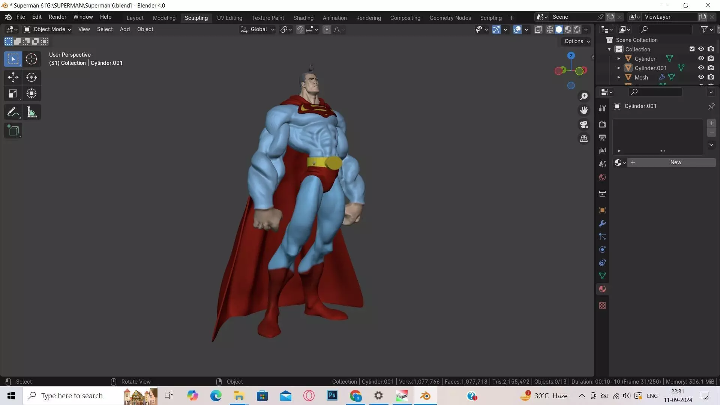Toggle viewport overlays display
720x405 pixels.
click(x=517, y=30)
